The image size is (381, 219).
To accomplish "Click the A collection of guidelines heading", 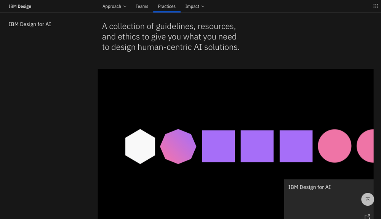I will click(x=171, y=36).
